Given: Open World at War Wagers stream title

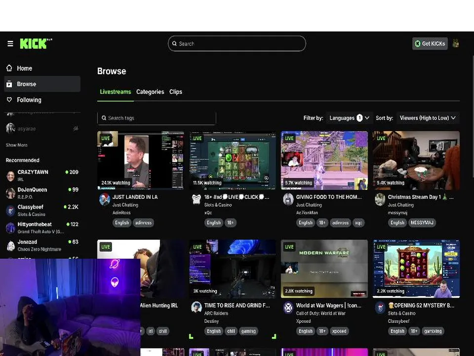Looking at the screenshot, I should (x=329, y=305).
